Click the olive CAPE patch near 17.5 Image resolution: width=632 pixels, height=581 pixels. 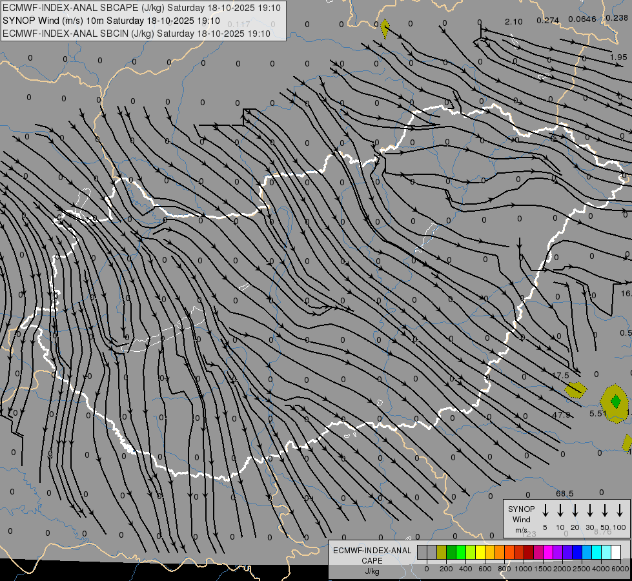click(x=576, y=390)
